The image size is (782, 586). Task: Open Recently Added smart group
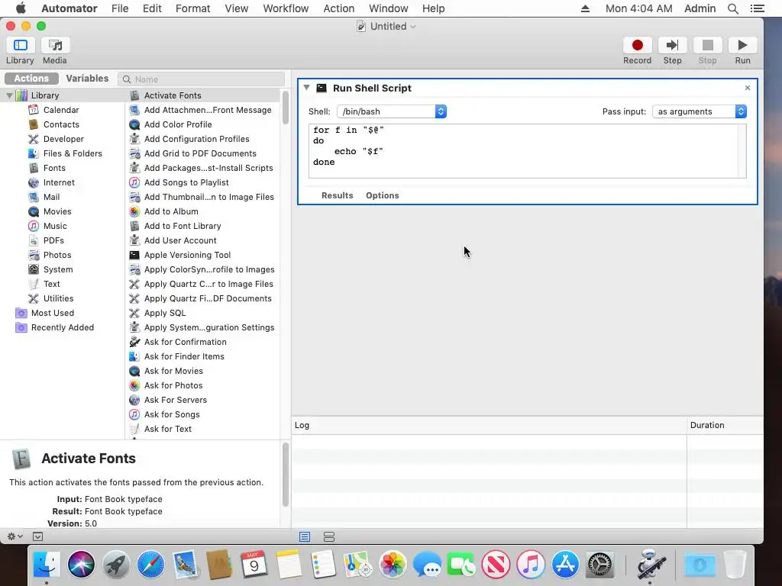tap(63, 327)
